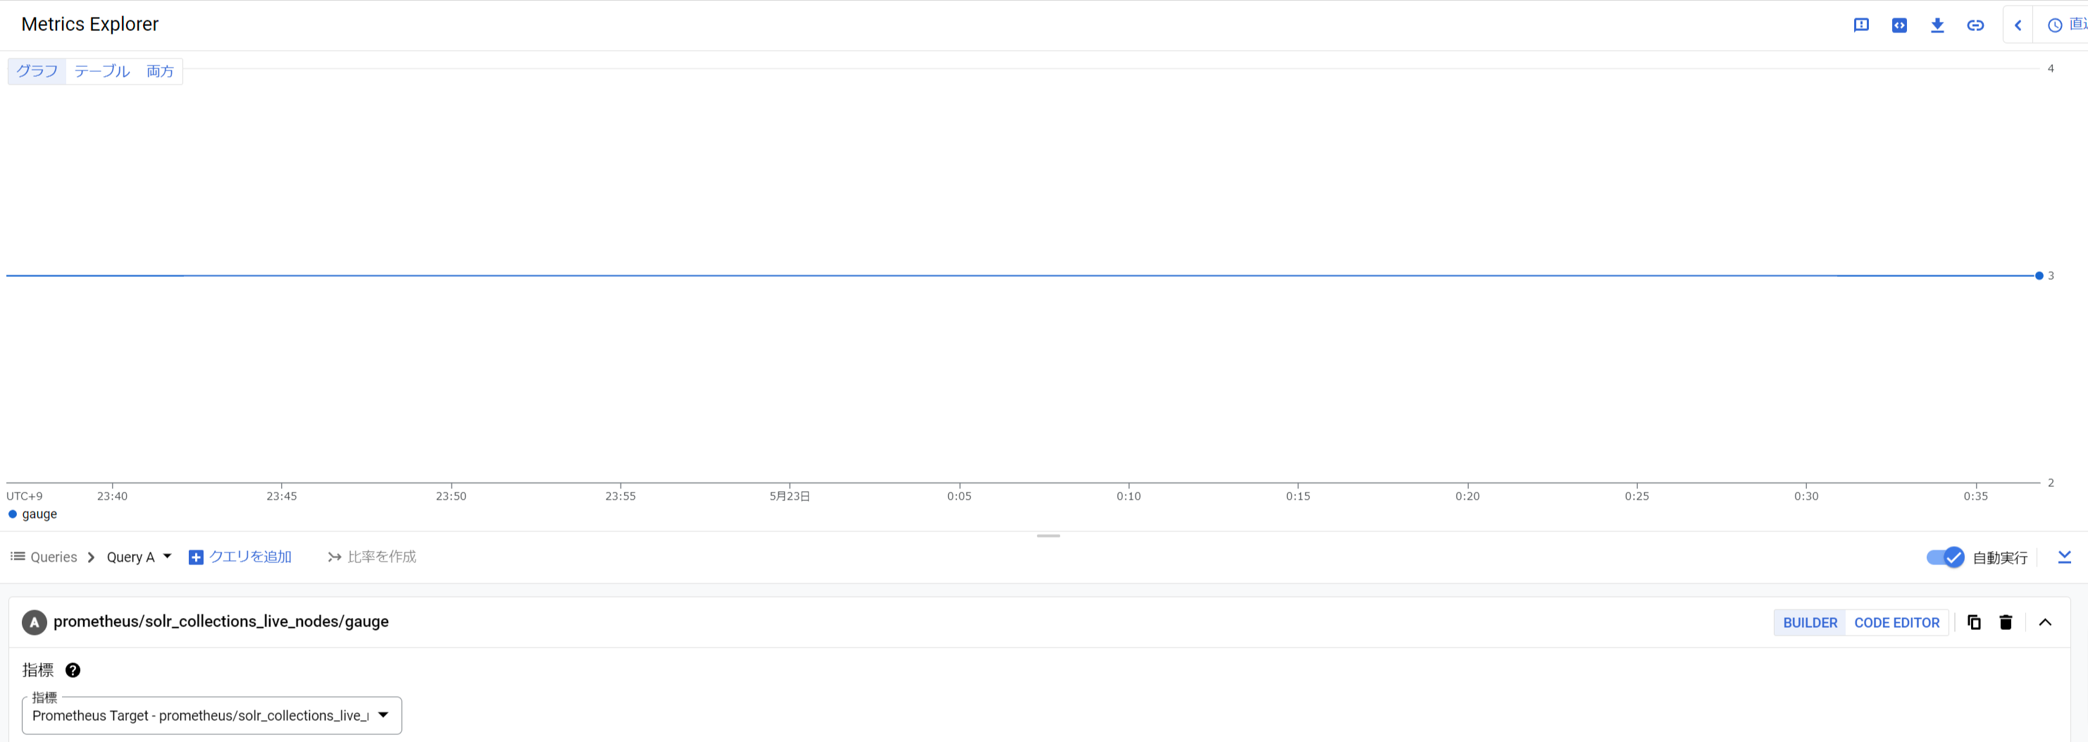The width and height of the screenshot is (2088, 742).
Task: Switch to the テーブル tab
Action: tap(101, 71)
